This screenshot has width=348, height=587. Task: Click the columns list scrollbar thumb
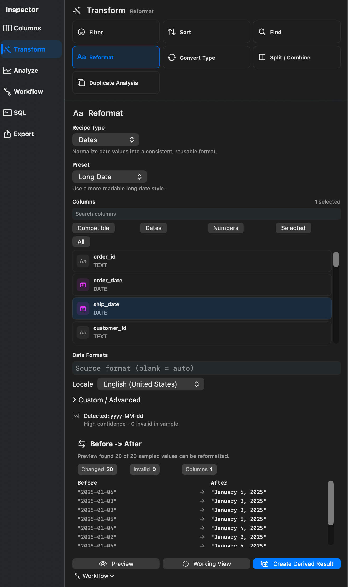[336, 259]
